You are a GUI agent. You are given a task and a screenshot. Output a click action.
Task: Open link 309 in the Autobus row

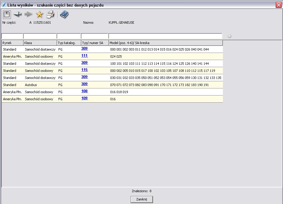(x=84, y=84)
